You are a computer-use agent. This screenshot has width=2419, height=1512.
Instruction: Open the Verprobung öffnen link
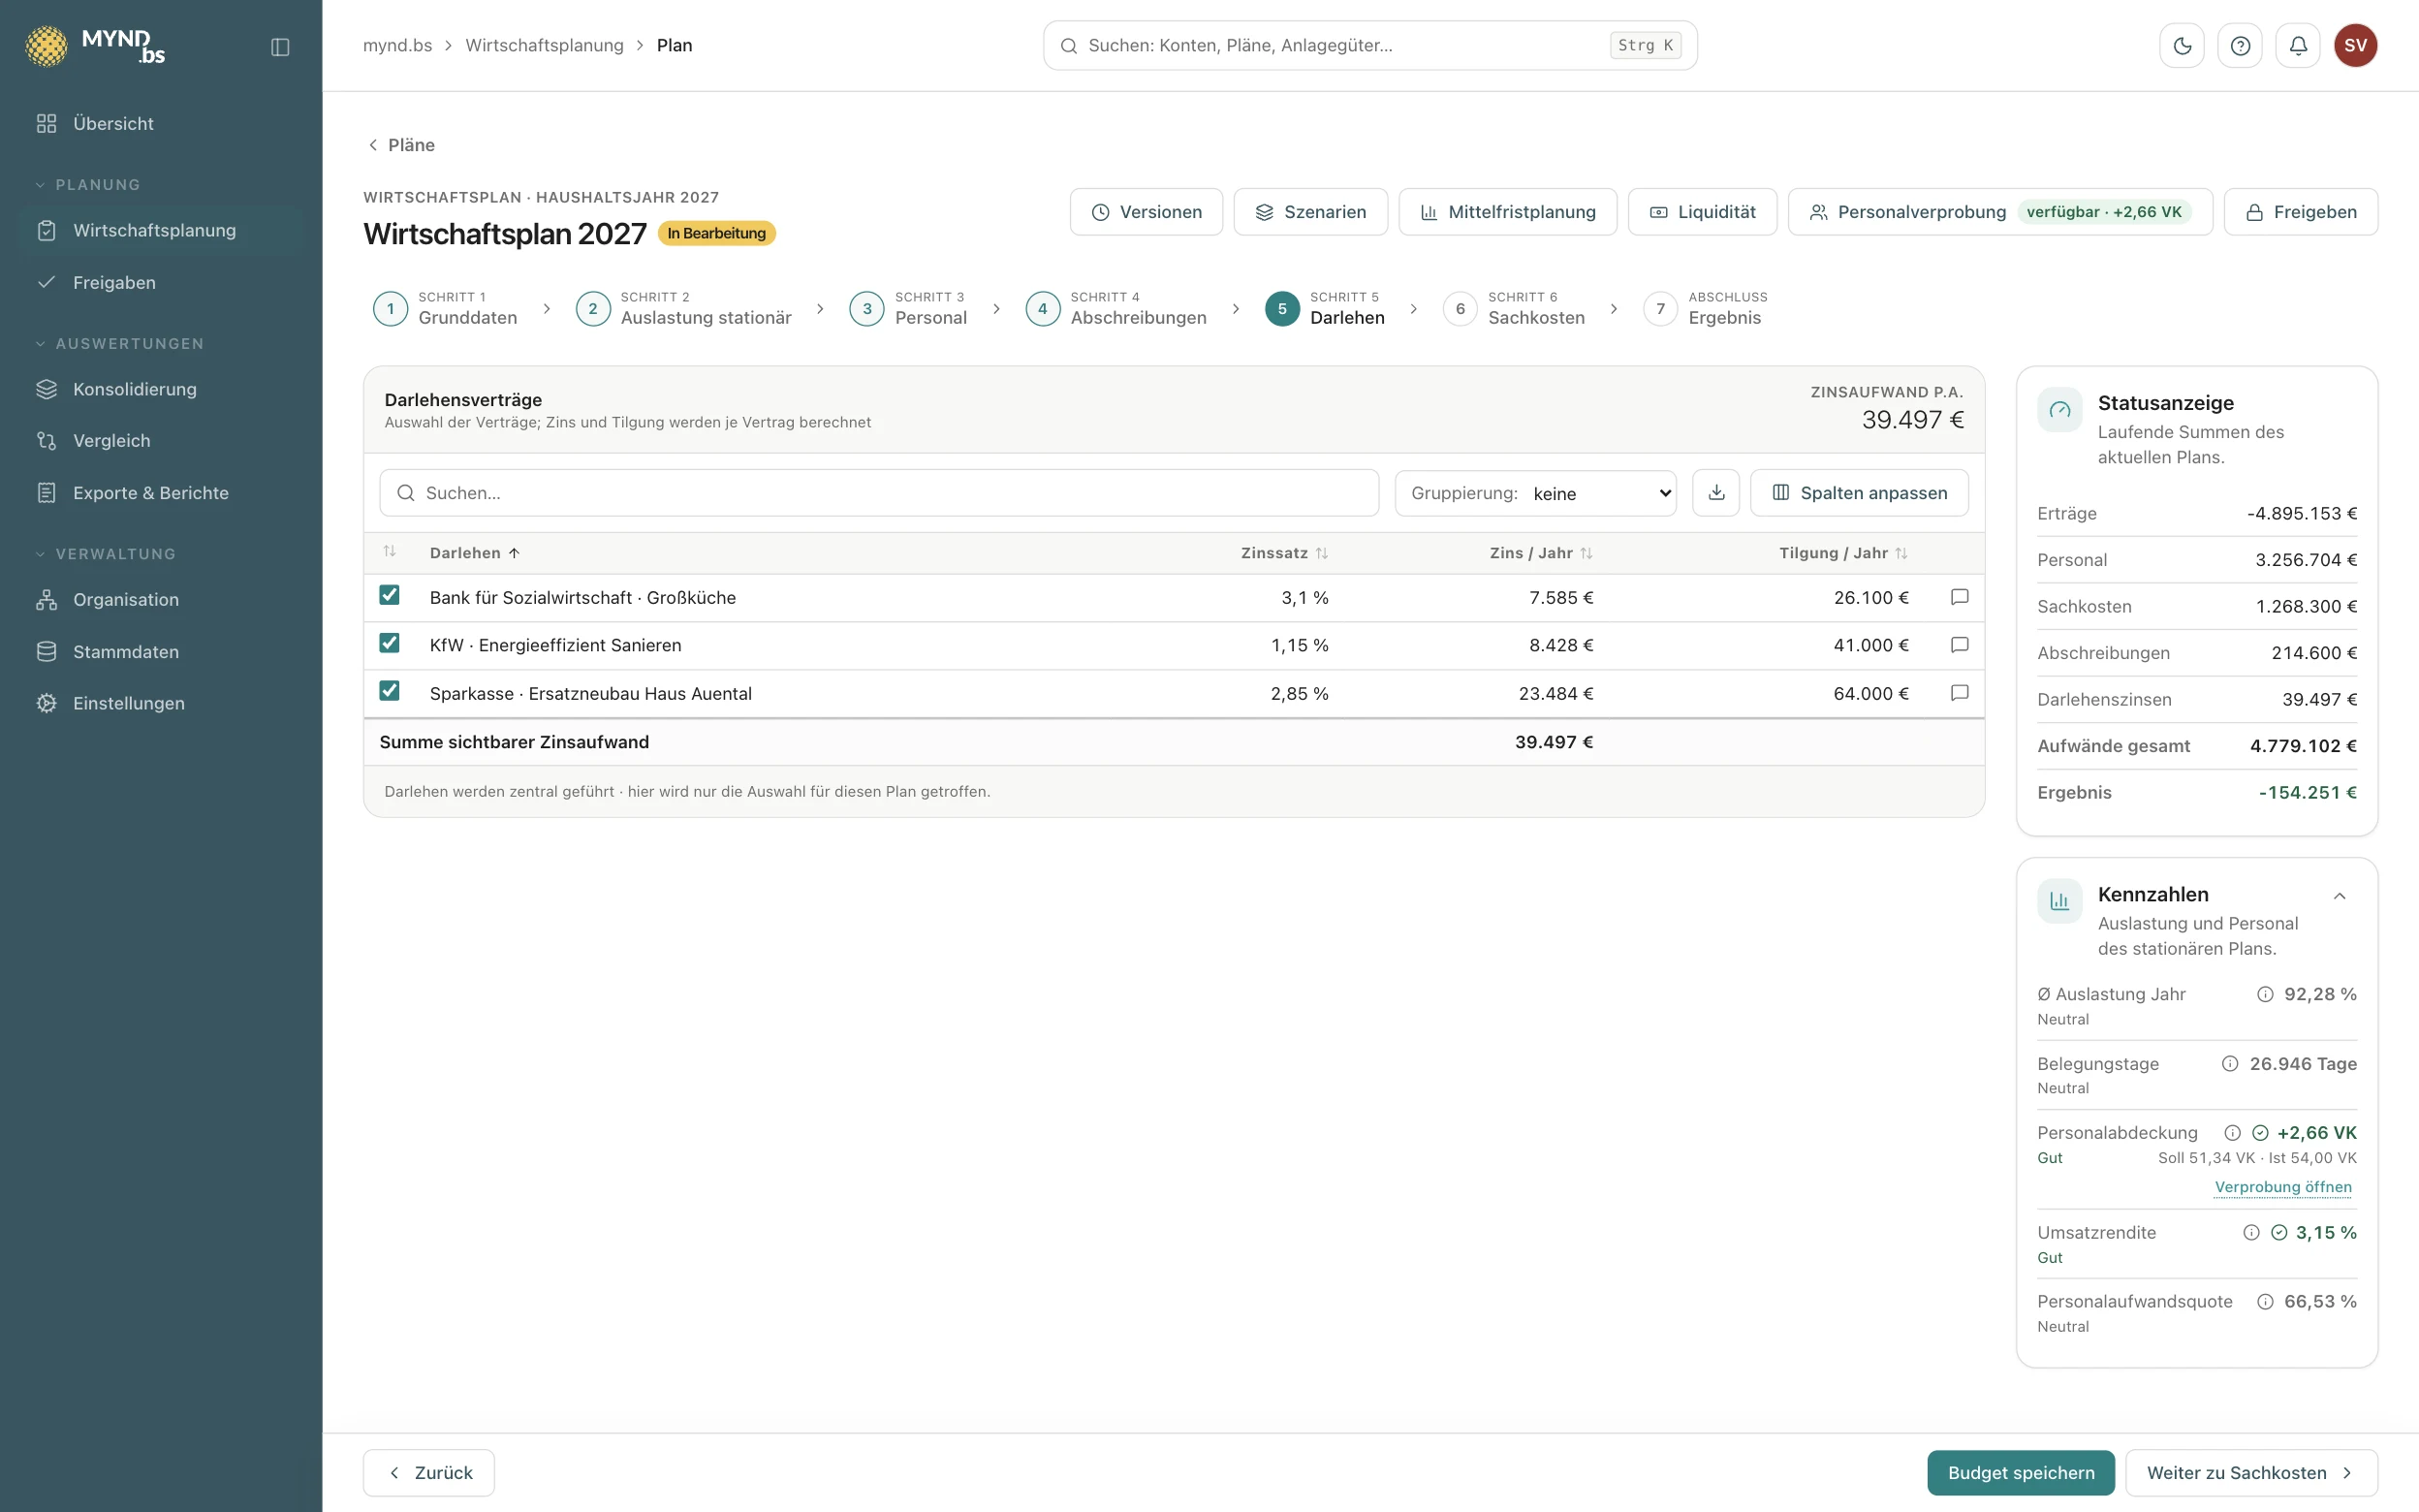click(x=2282, y=1187)
